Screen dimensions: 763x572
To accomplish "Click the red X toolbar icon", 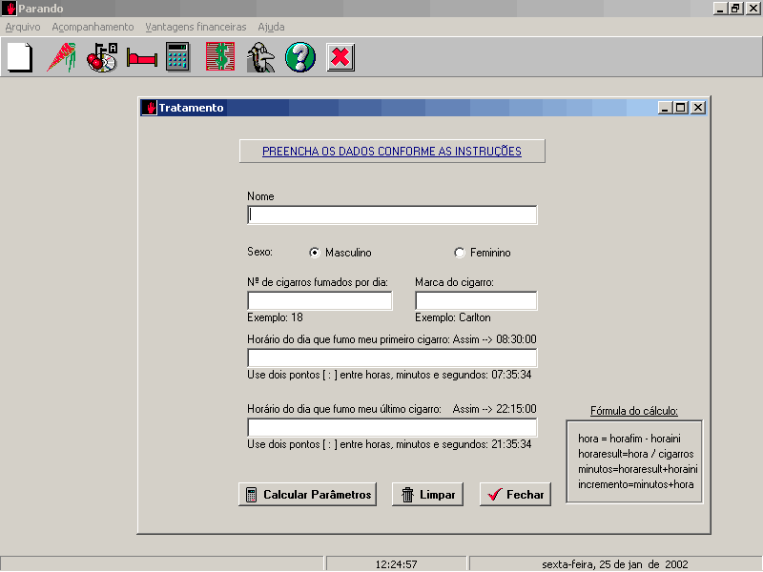I will coord(340,57).
